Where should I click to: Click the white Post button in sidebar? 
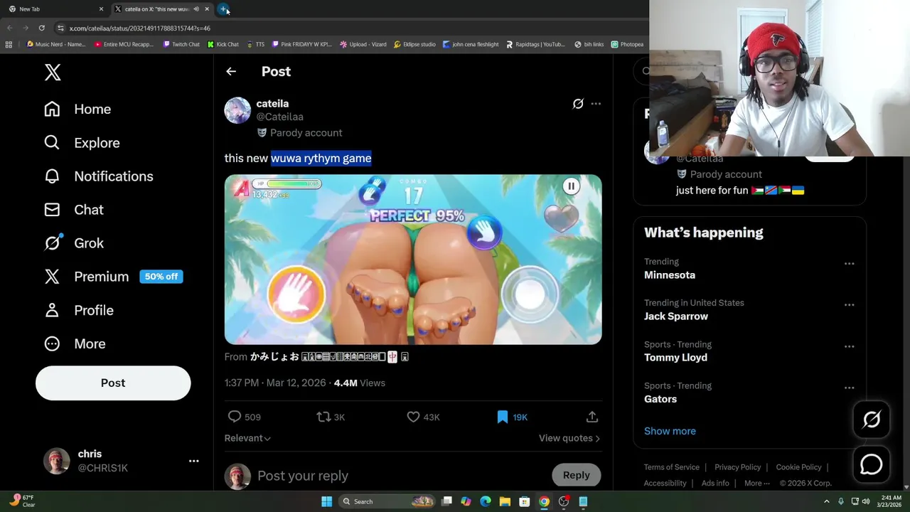[113, 383]
